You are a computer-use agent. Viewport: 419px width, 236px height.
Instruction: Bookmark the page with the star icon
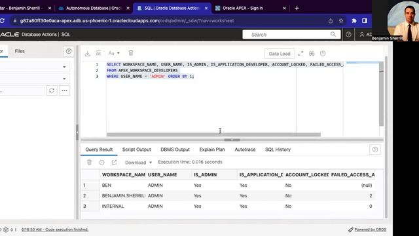(x=341, y=21)
